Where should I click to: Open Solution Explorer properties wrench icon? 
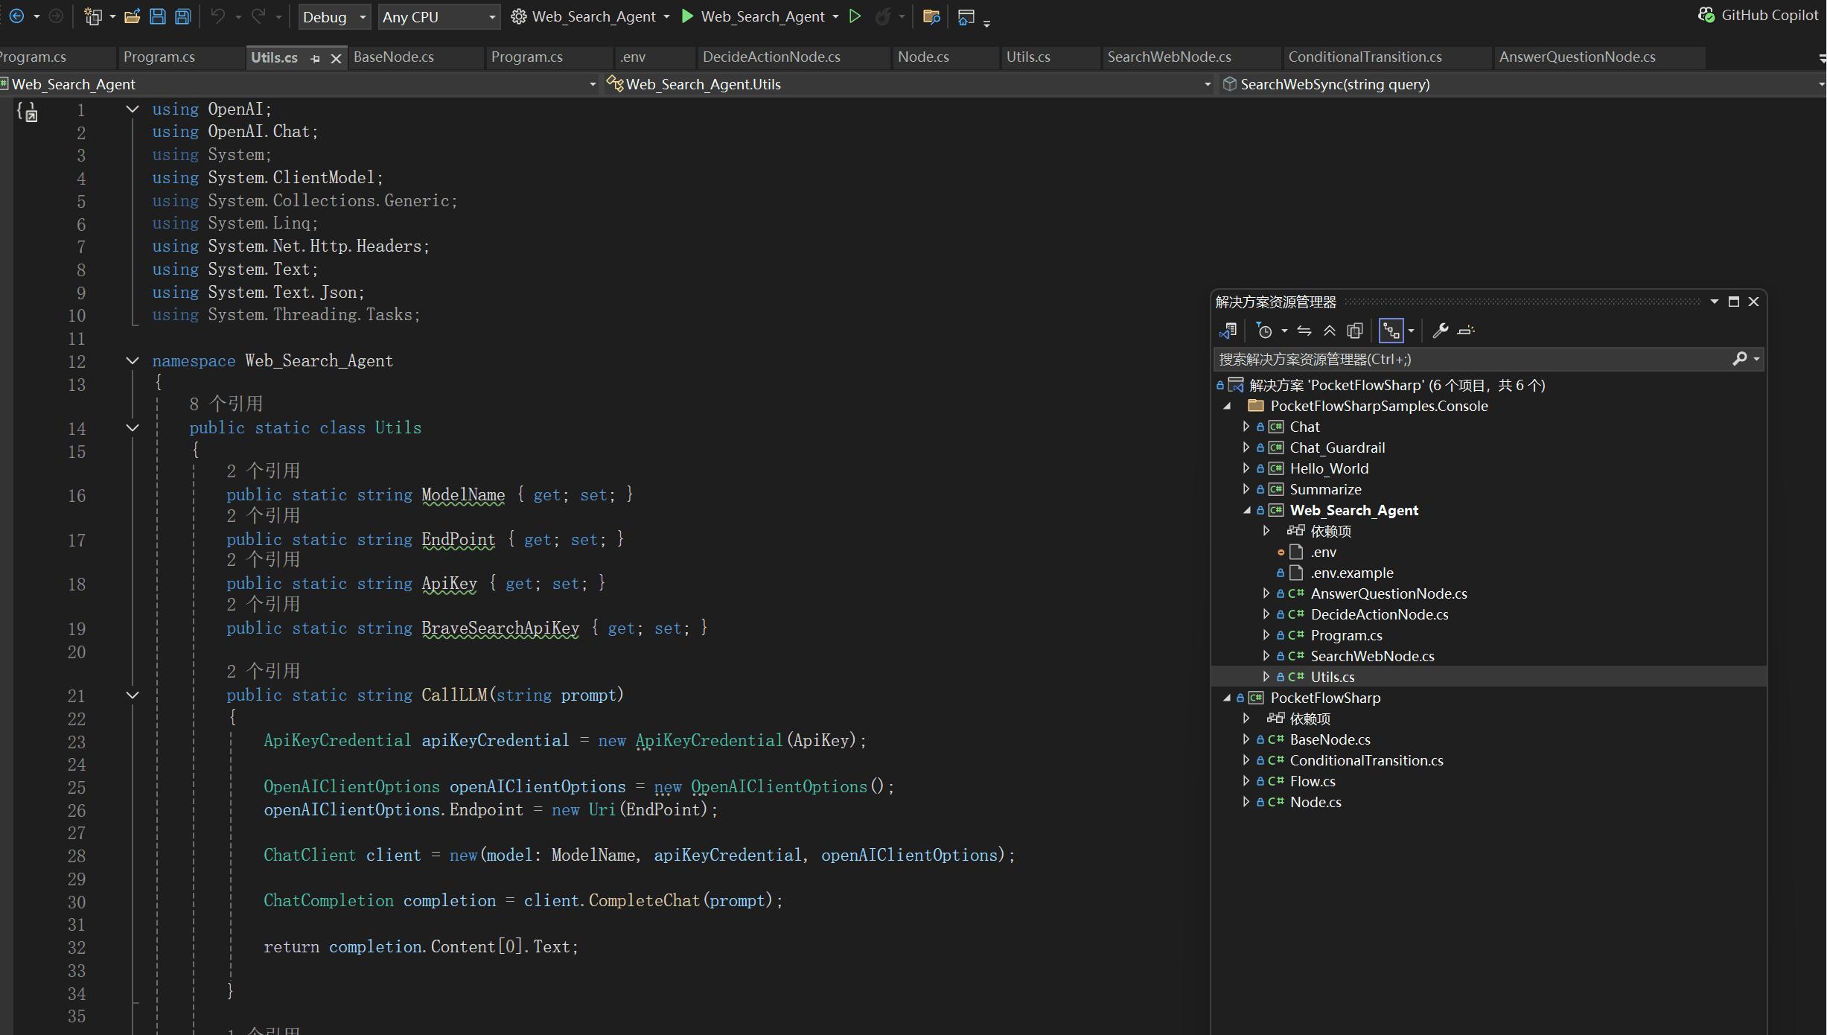1440,331
